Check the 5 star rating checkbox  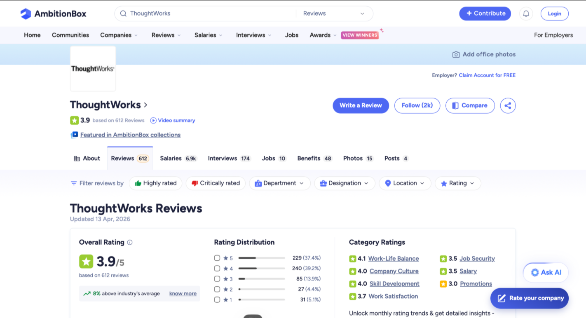(x=217, y=258)
